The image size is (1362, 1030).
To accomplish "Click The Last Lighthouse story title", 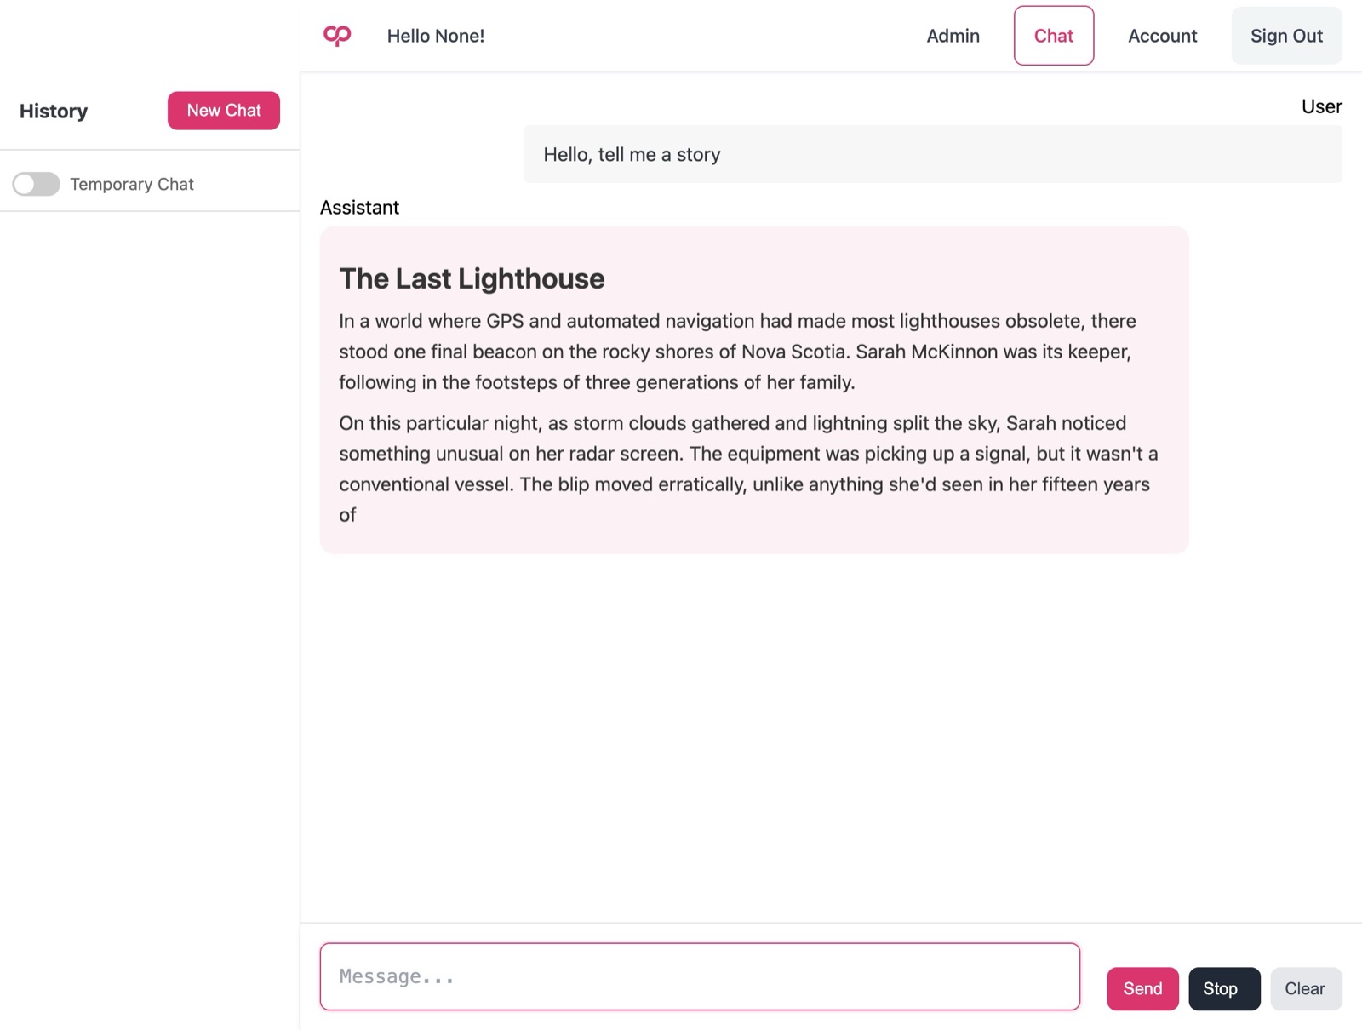I will (472, 278).
